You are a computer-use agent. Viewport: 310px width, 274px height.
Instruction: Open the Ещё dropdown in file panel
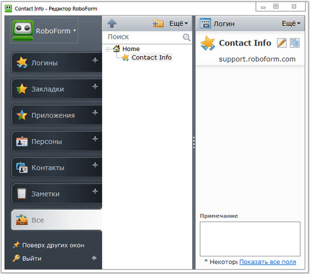(x=179, y=24)
